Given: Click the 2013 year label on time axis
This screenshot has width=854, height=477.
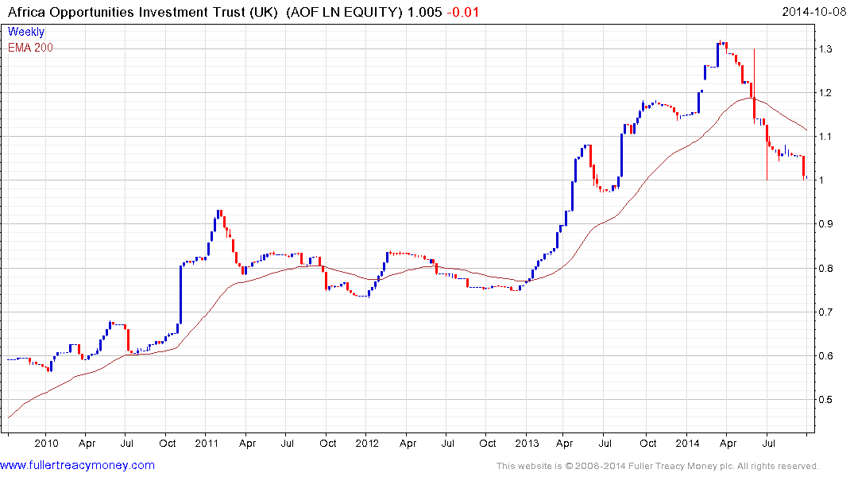Looking at the screenshot, I should tap(527, 443).
